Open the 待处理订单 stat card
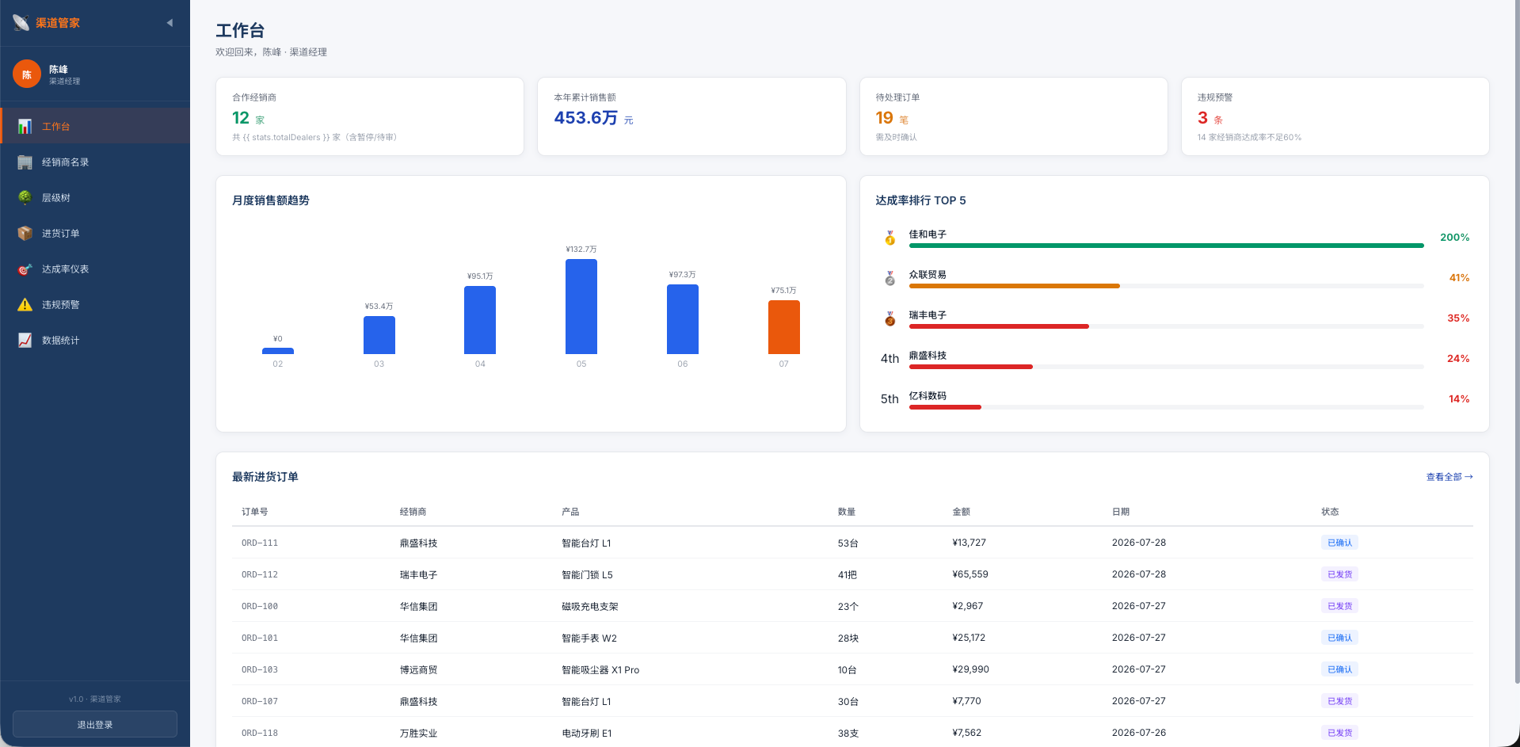This screenshot has width=1520, height=747. (1014, 116)
